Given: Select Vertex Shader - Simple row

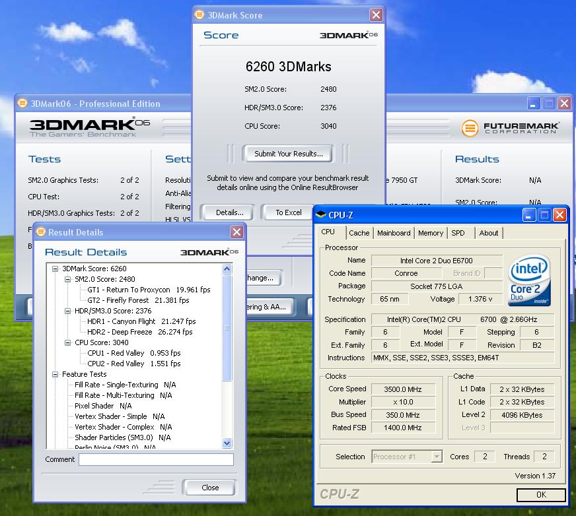Looking at the screenshot, I should click(120, 416).
